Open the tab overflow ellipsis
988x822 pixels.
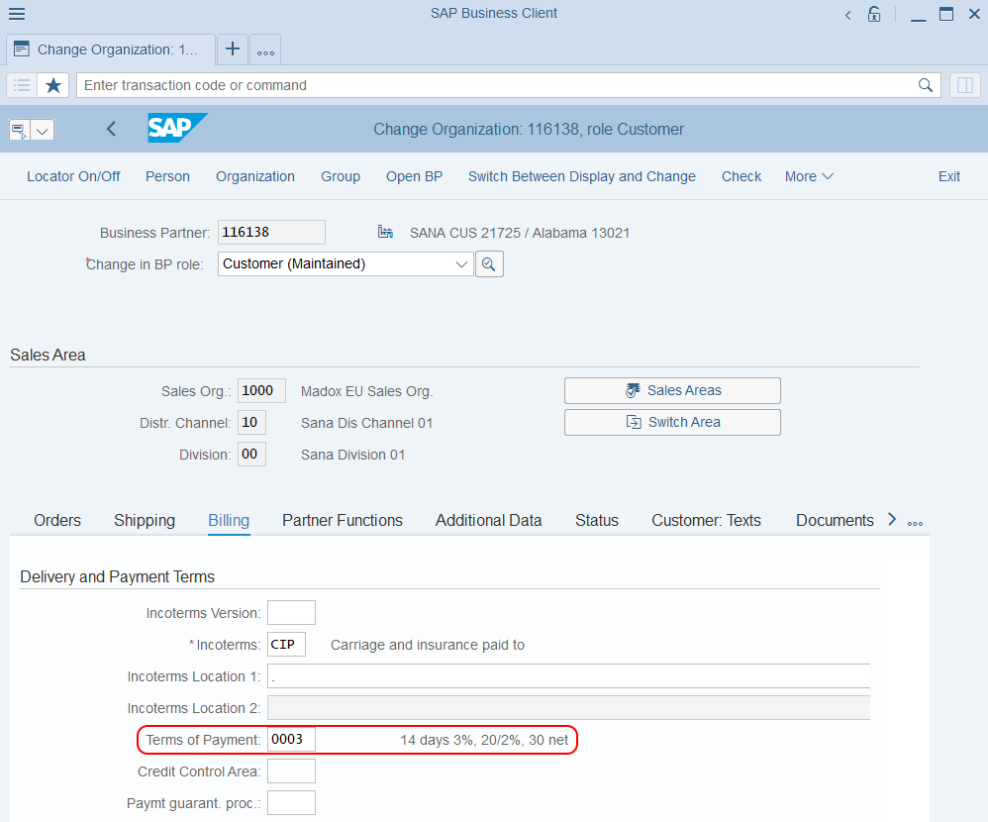[265, 51]
